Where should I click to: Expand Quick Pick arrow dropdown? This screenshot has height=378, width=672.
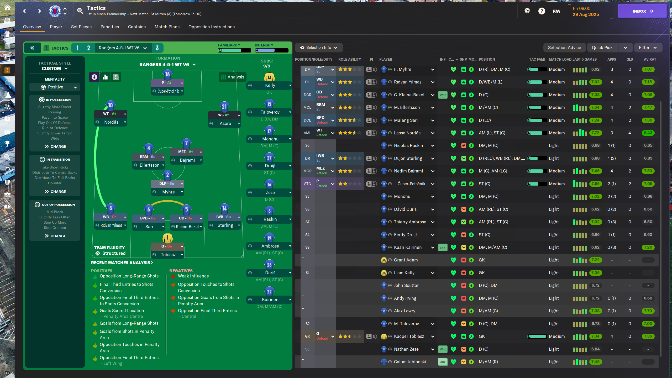625,48
